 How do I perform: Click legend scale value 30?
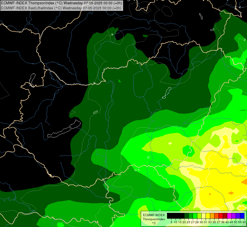tap(201, 222)
